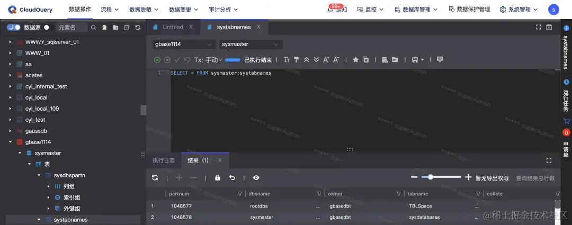This screenshot has height=225, width=572.
Task: Click the monitor icon at the toolbar's right end
Action: [440, 60]
